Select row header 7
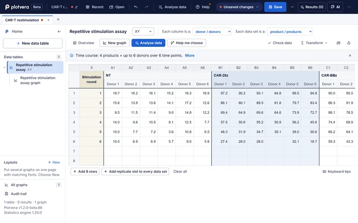 [x=74, y=151]
